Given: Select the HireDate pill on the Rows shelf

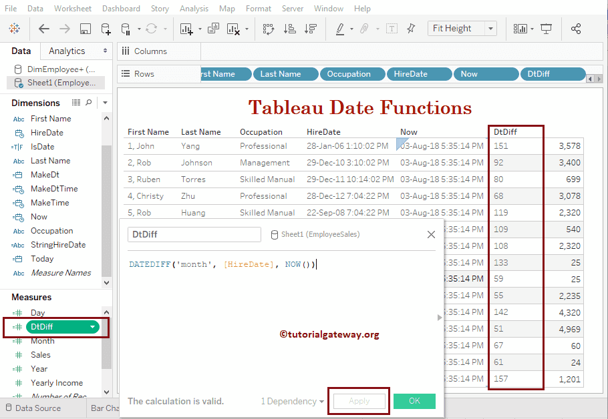Looking at the screenshot, I should coord(419,74).
